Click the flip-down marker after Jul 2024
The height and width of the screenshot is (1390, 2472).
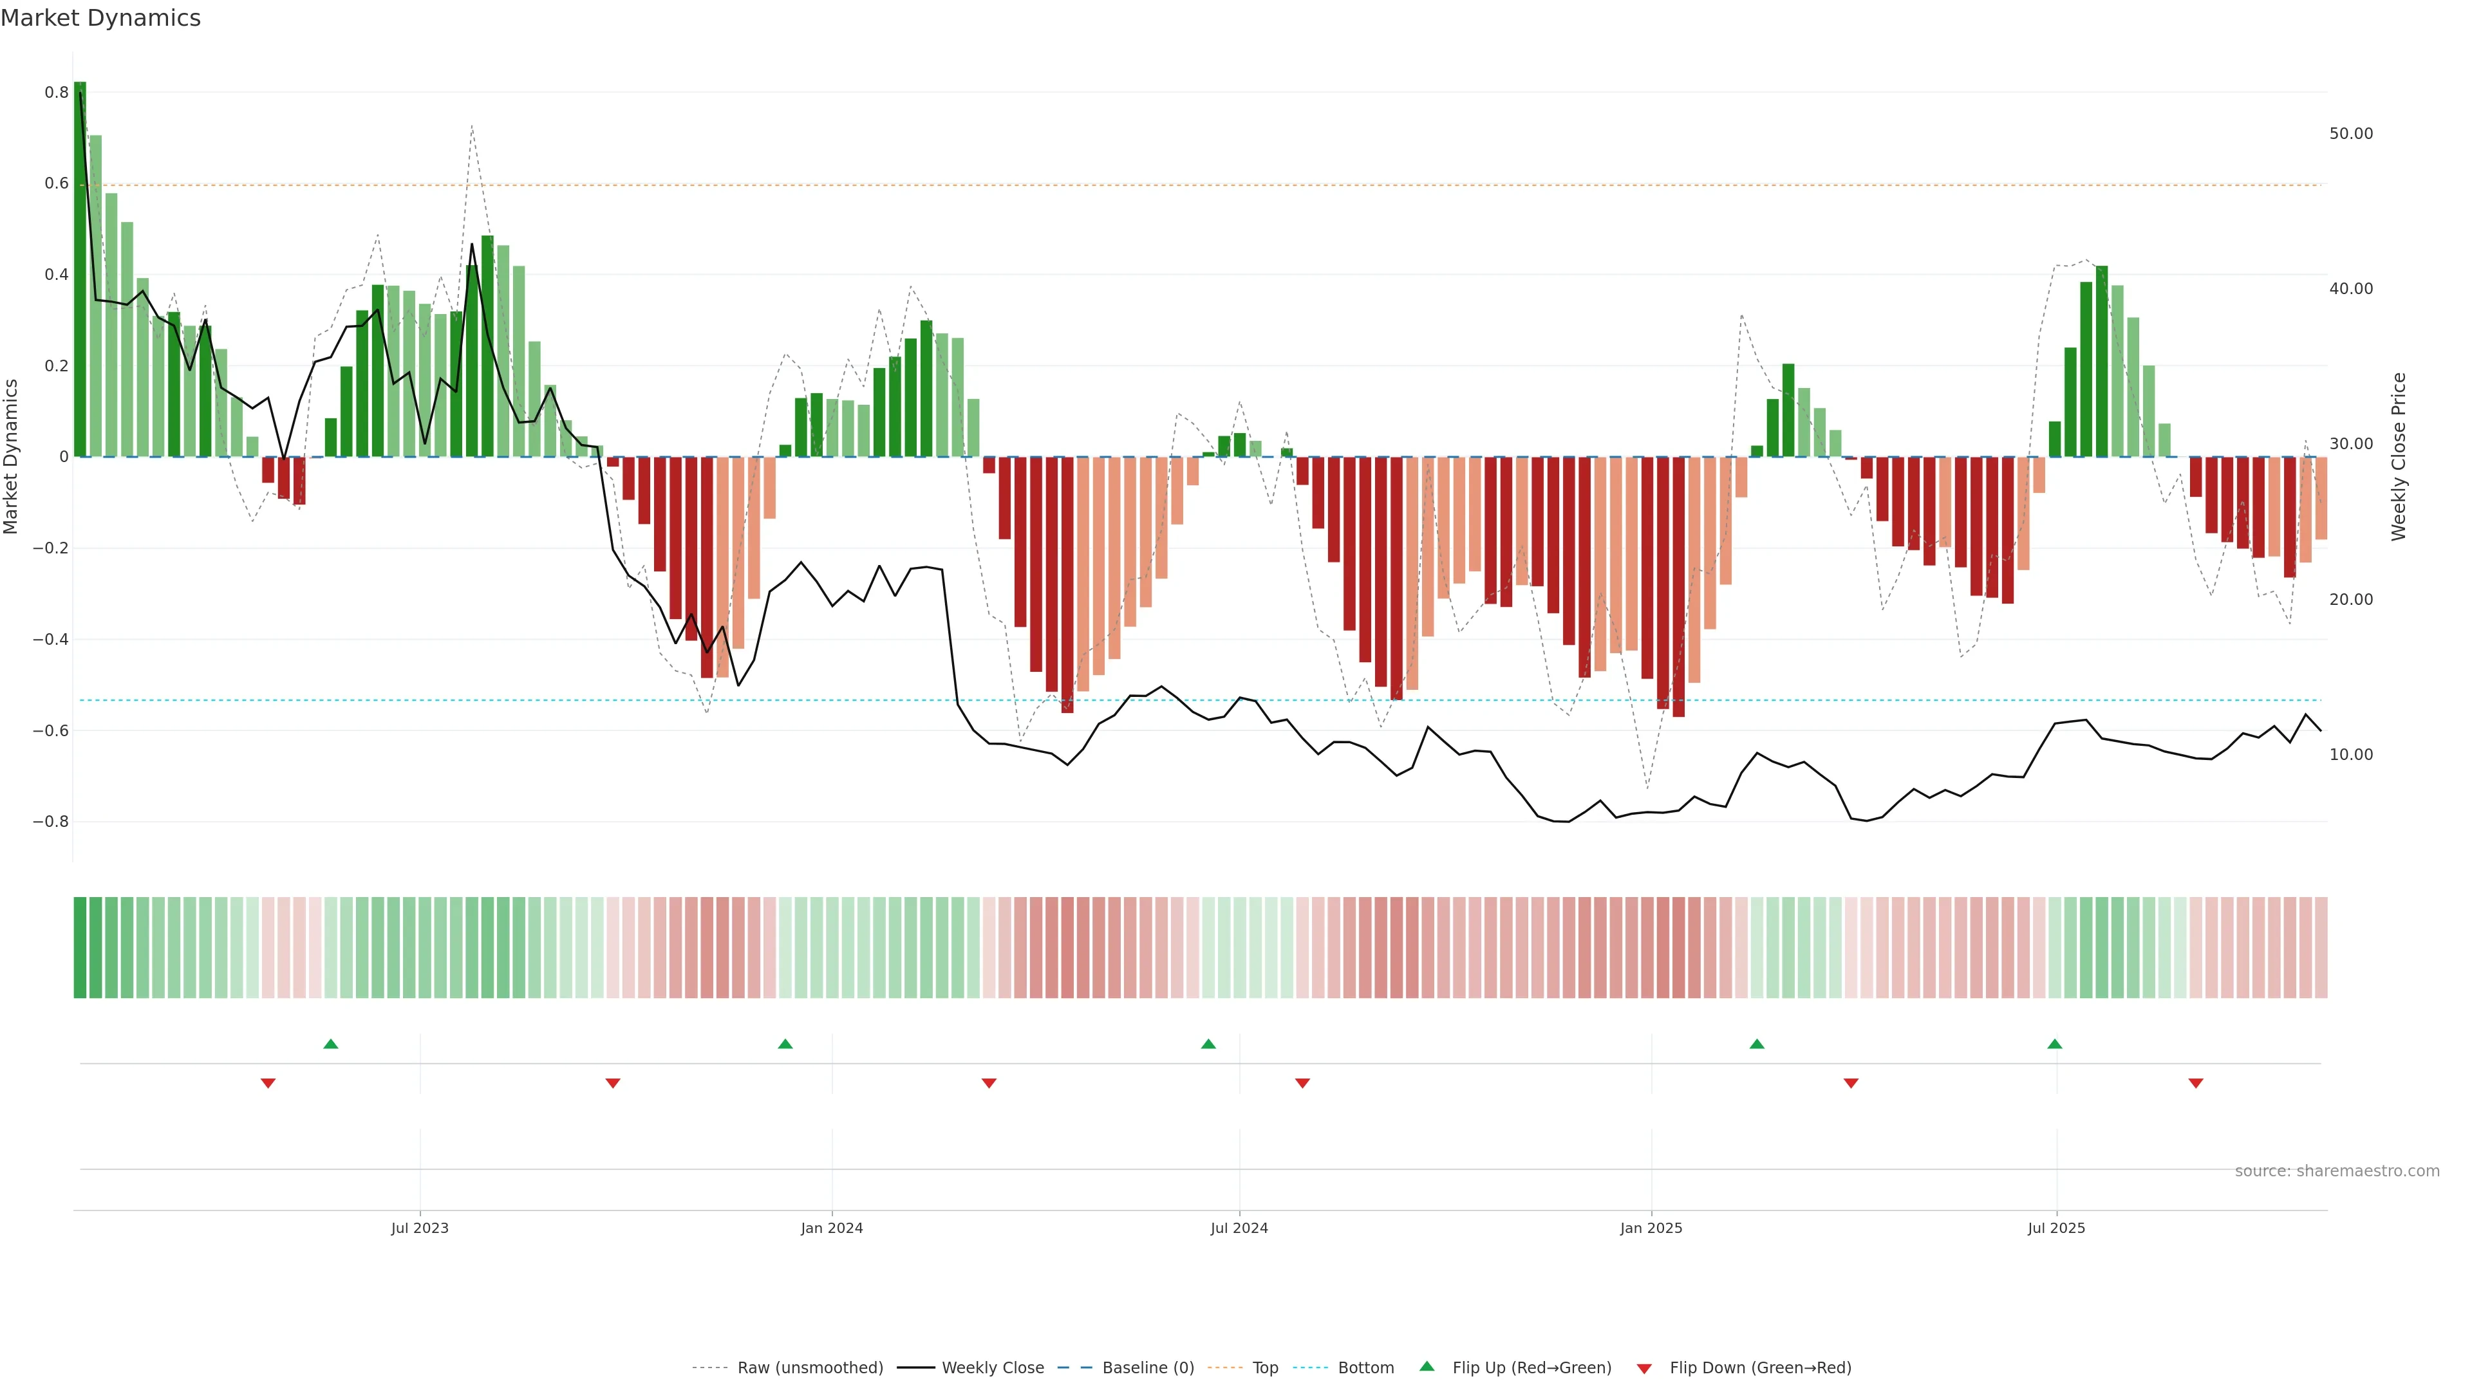(1302, 1083)
